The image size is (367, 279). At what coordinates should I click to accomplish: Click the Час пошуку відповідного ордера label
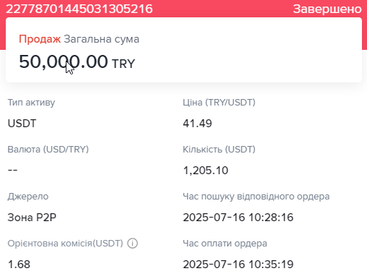pyautogui.click(x=256, y=197)
